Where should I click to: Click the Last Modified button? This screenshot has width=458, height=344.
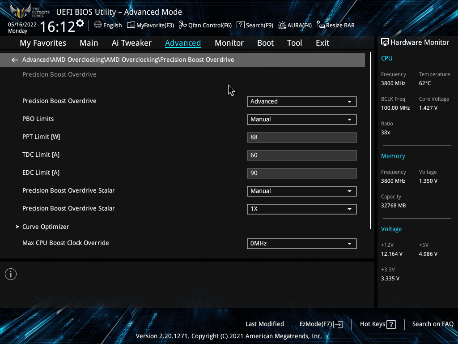[265, 324]
